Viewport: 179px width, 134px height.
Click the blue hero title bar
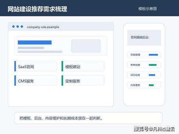(x=35, y=42)
